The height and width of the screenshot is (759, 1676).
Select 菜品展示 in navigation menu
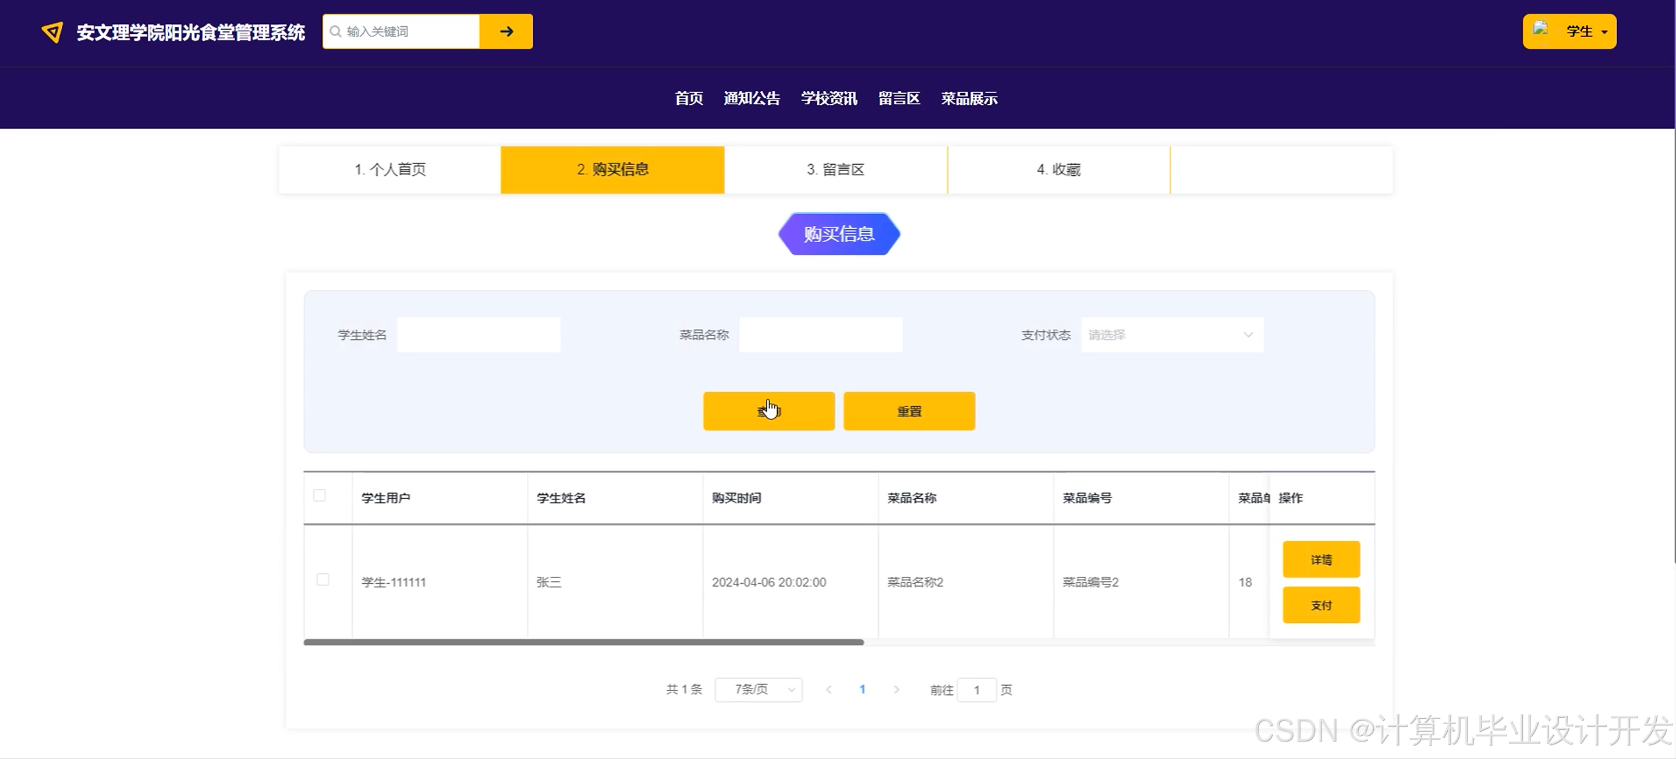pyautogui.click(x=969, y=98)
